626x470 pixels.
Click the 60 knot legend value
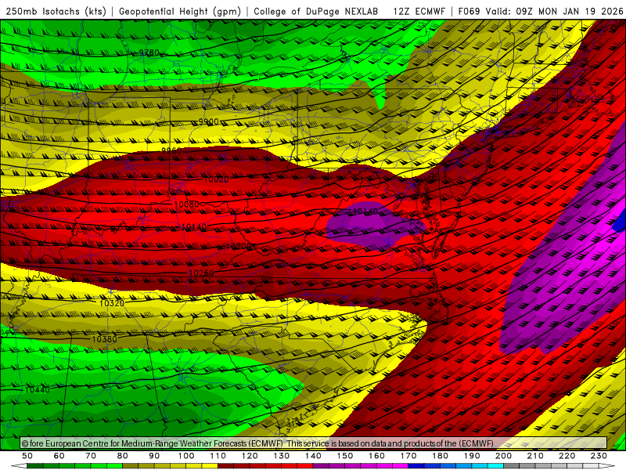coord(59,456)
